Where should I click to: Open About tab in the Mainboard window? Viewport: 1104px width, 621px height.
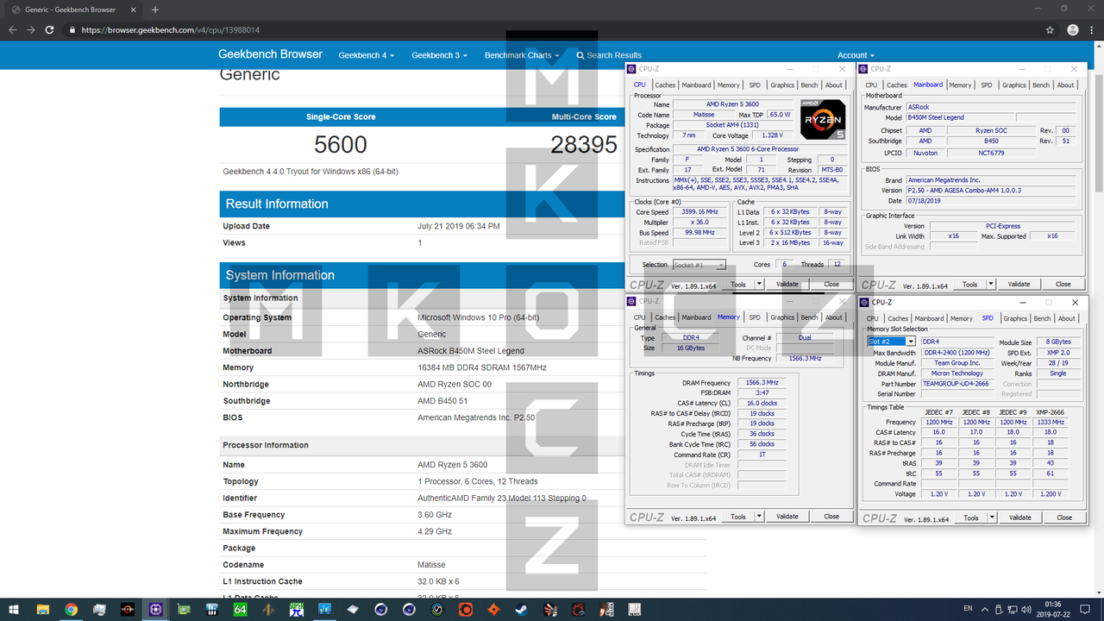pyautogui.click(x=1066, y=85)
